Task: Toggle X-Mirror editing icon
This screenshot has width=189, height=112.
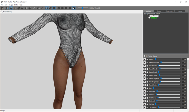Action: [47, 8]
